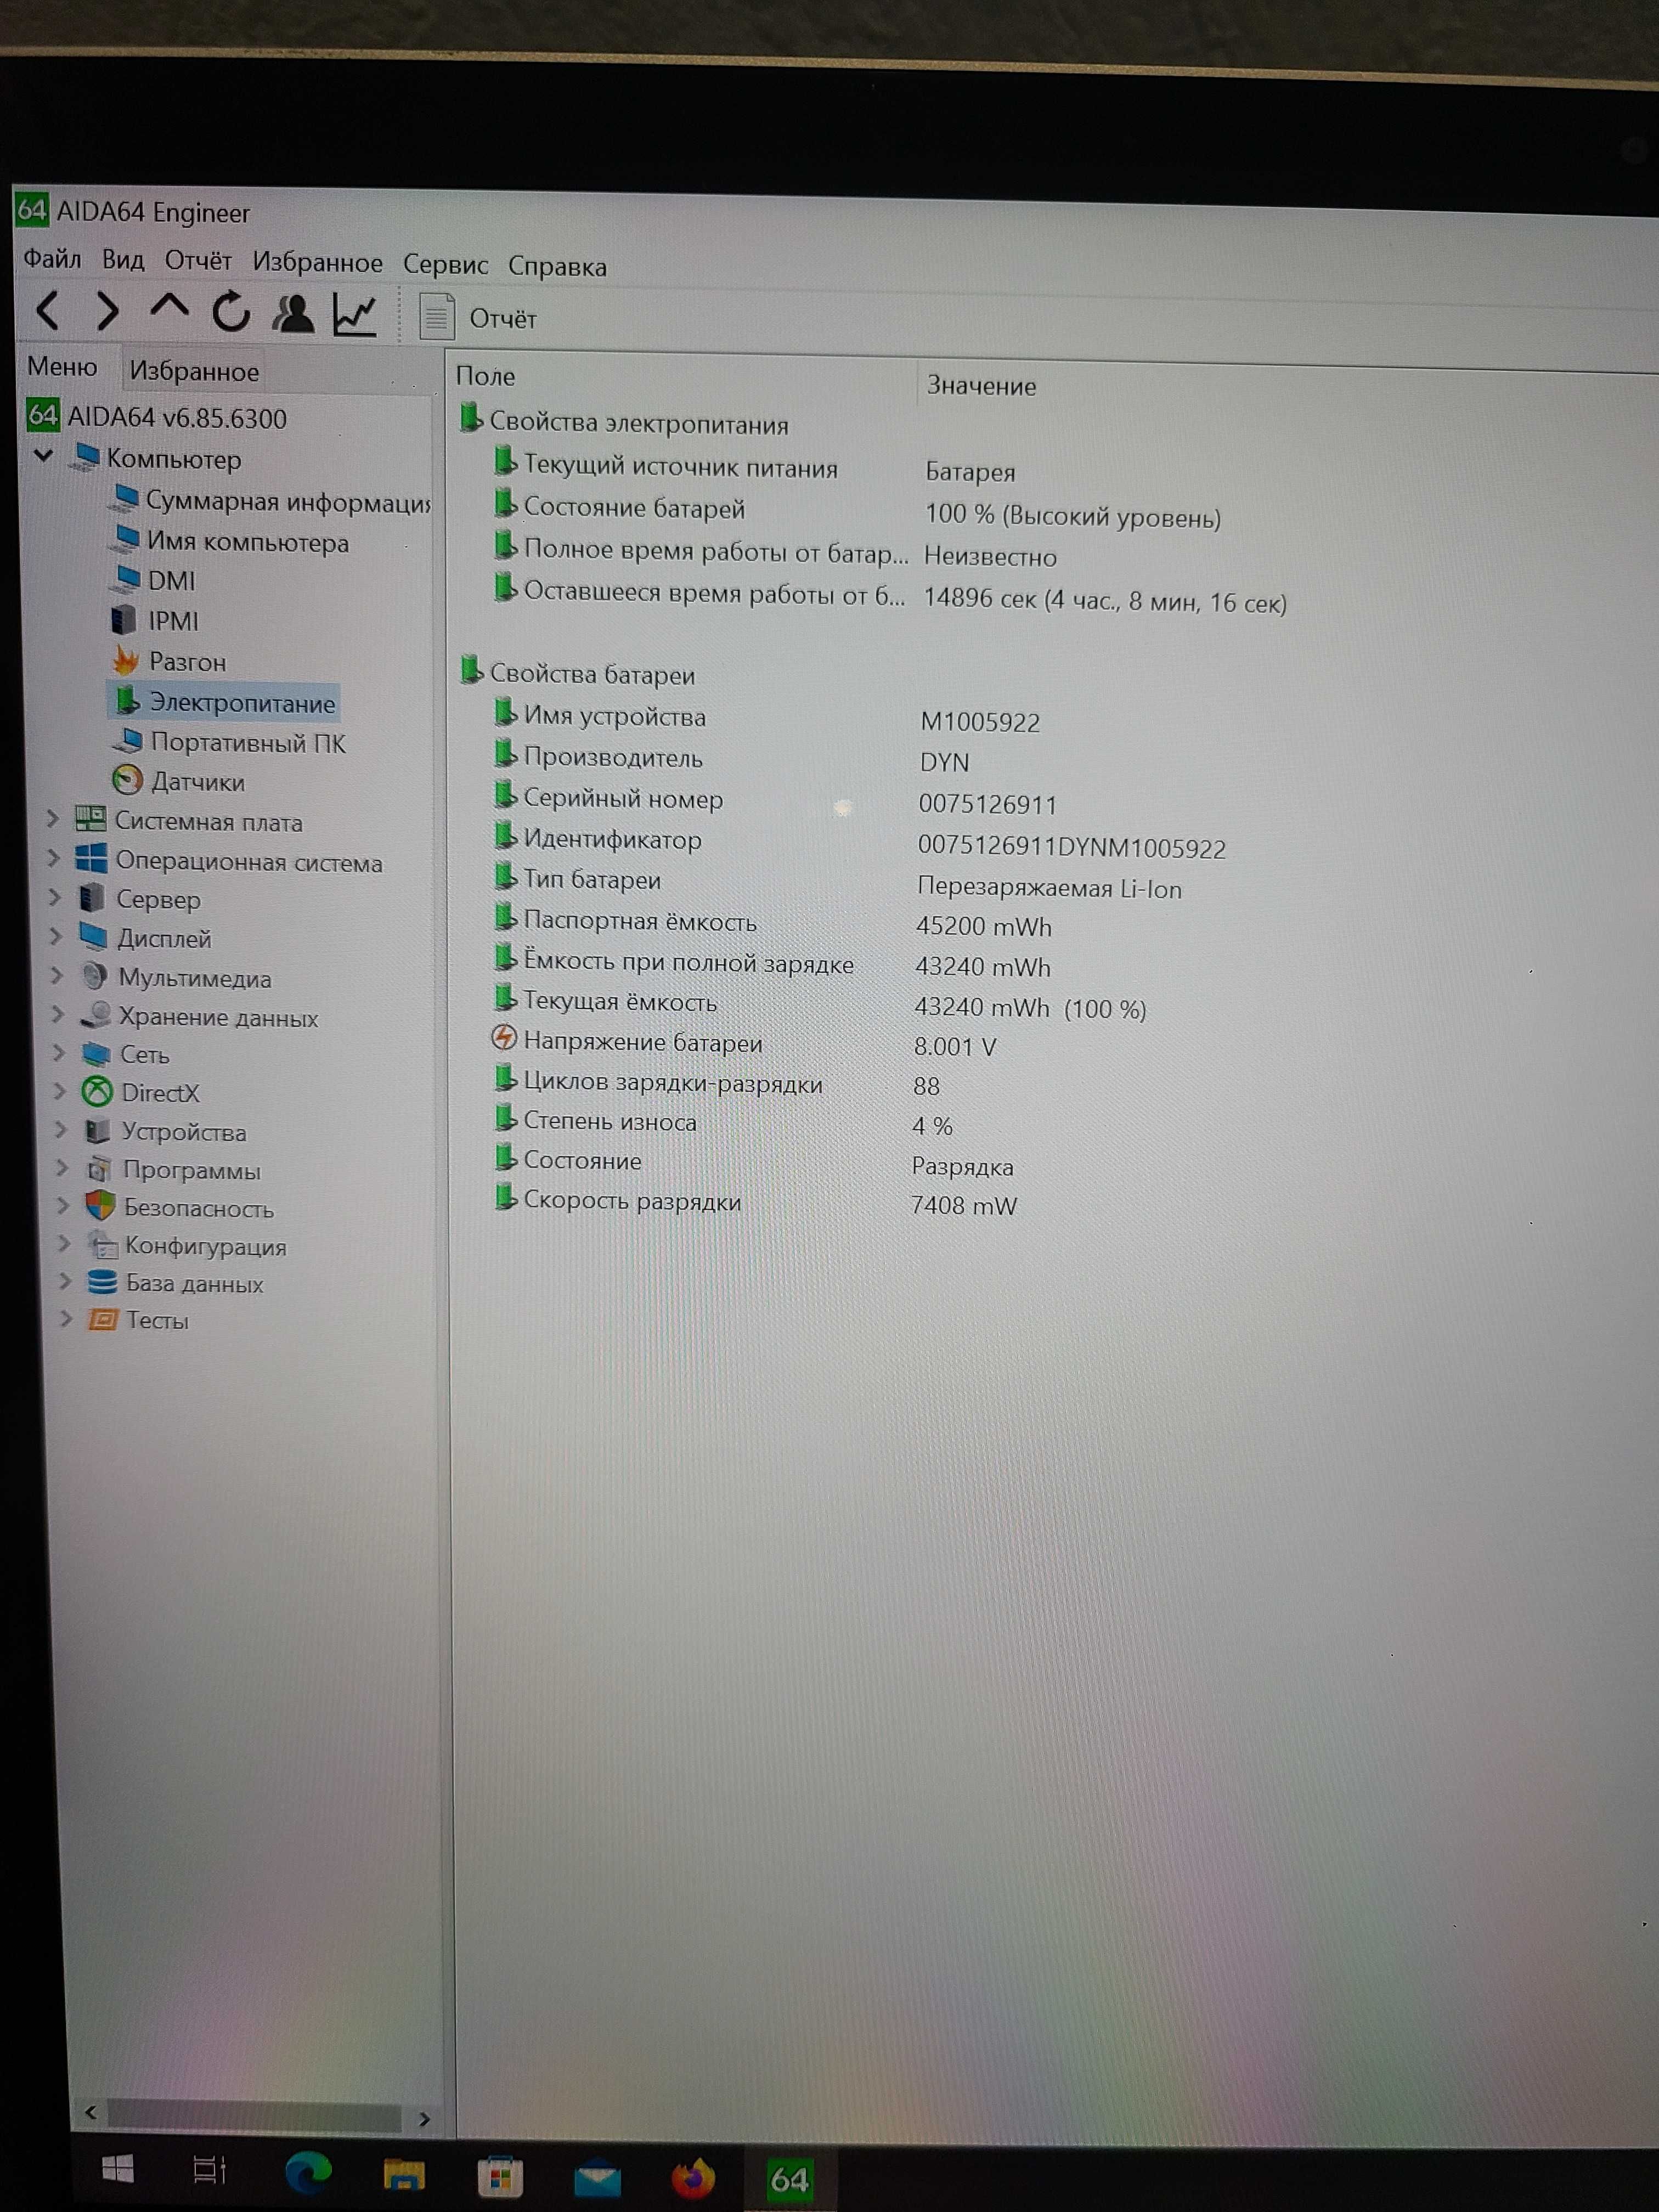The height and width of the screenshot is (2212, 1659).
Task: Expand the Хранение данных node
Action: [59, 1015]
